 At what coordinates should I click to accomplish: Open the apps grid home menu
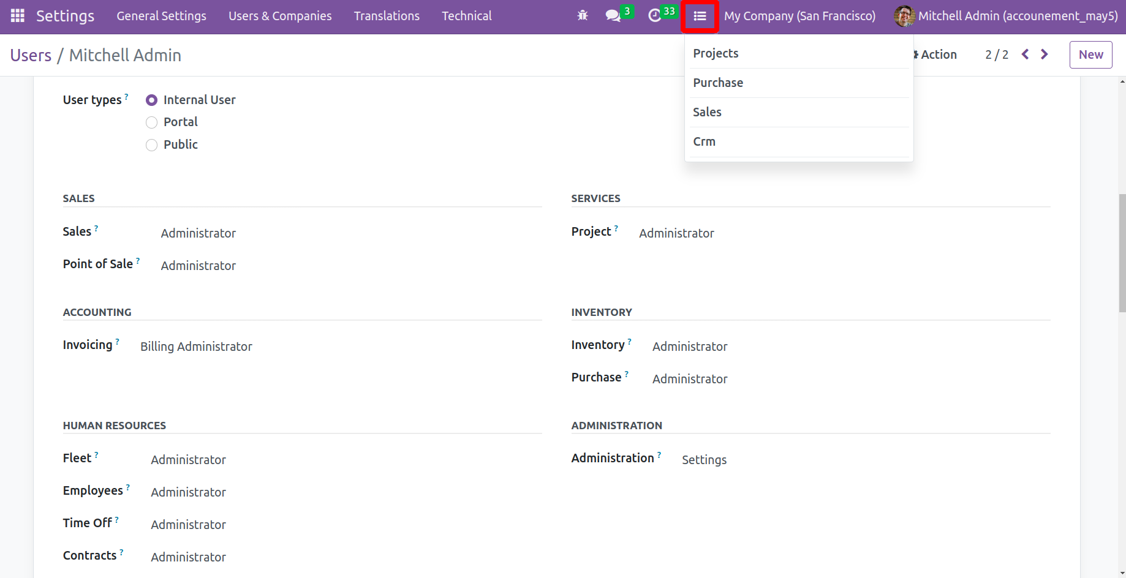pyautogui.click(x=18, y=16)
